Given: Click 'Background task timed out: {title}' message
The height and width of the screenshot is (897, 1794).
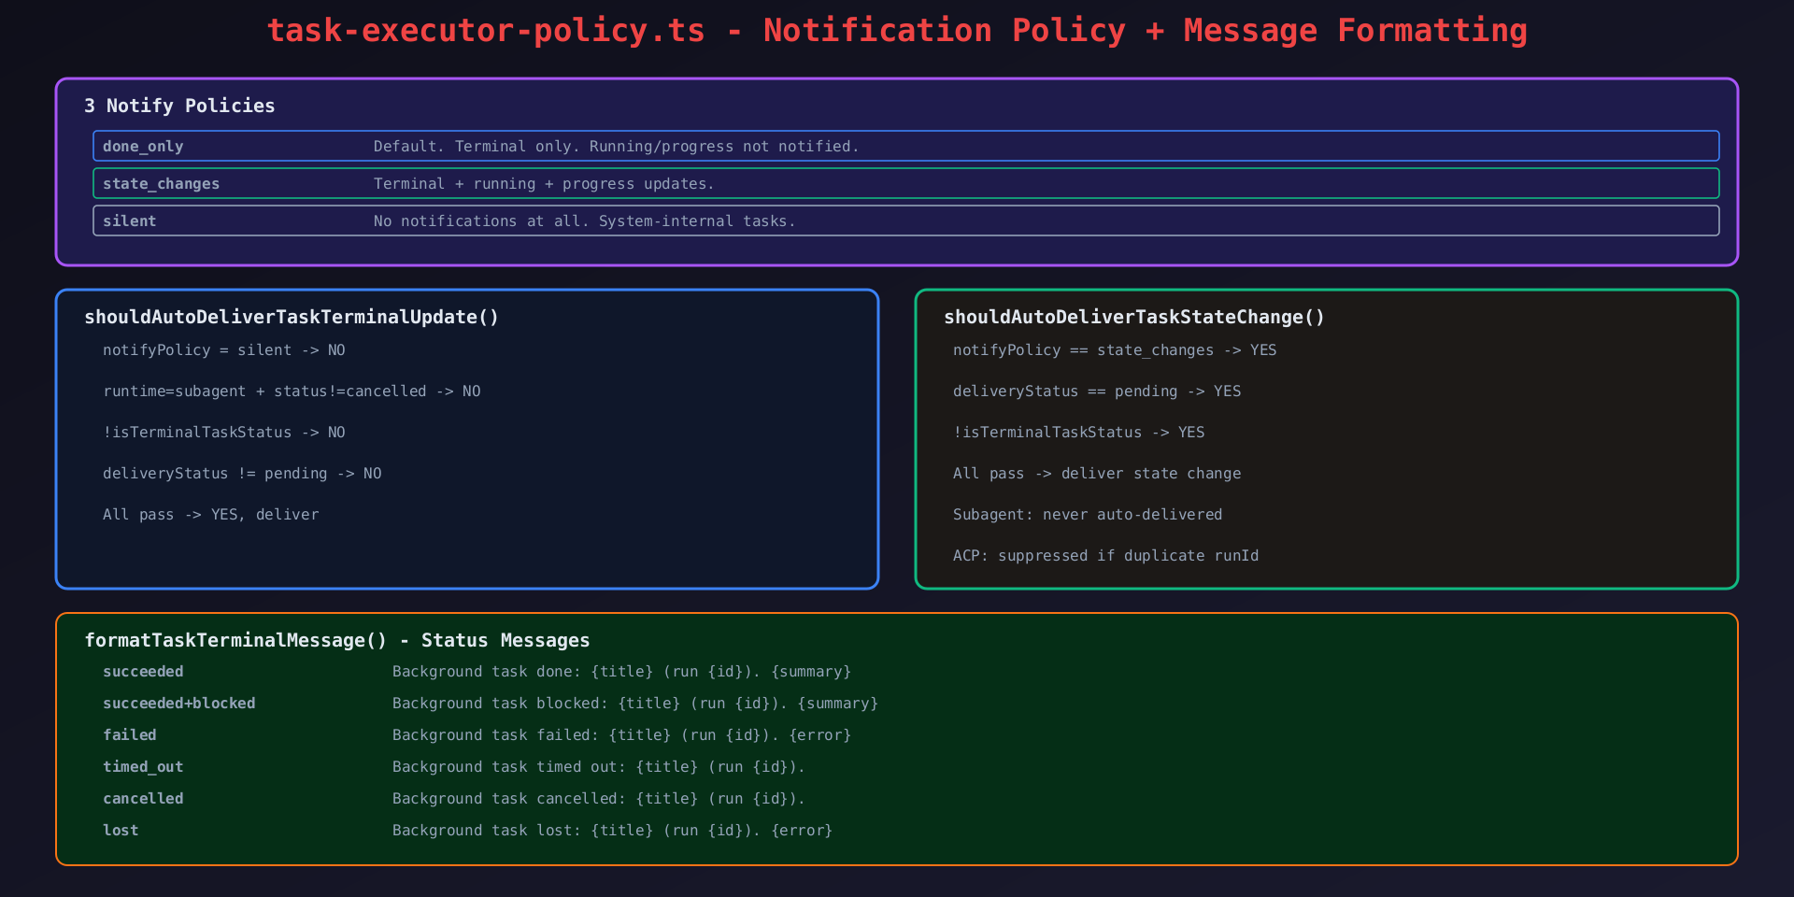Looking at the screenshot, I should [x=599, y=767].
